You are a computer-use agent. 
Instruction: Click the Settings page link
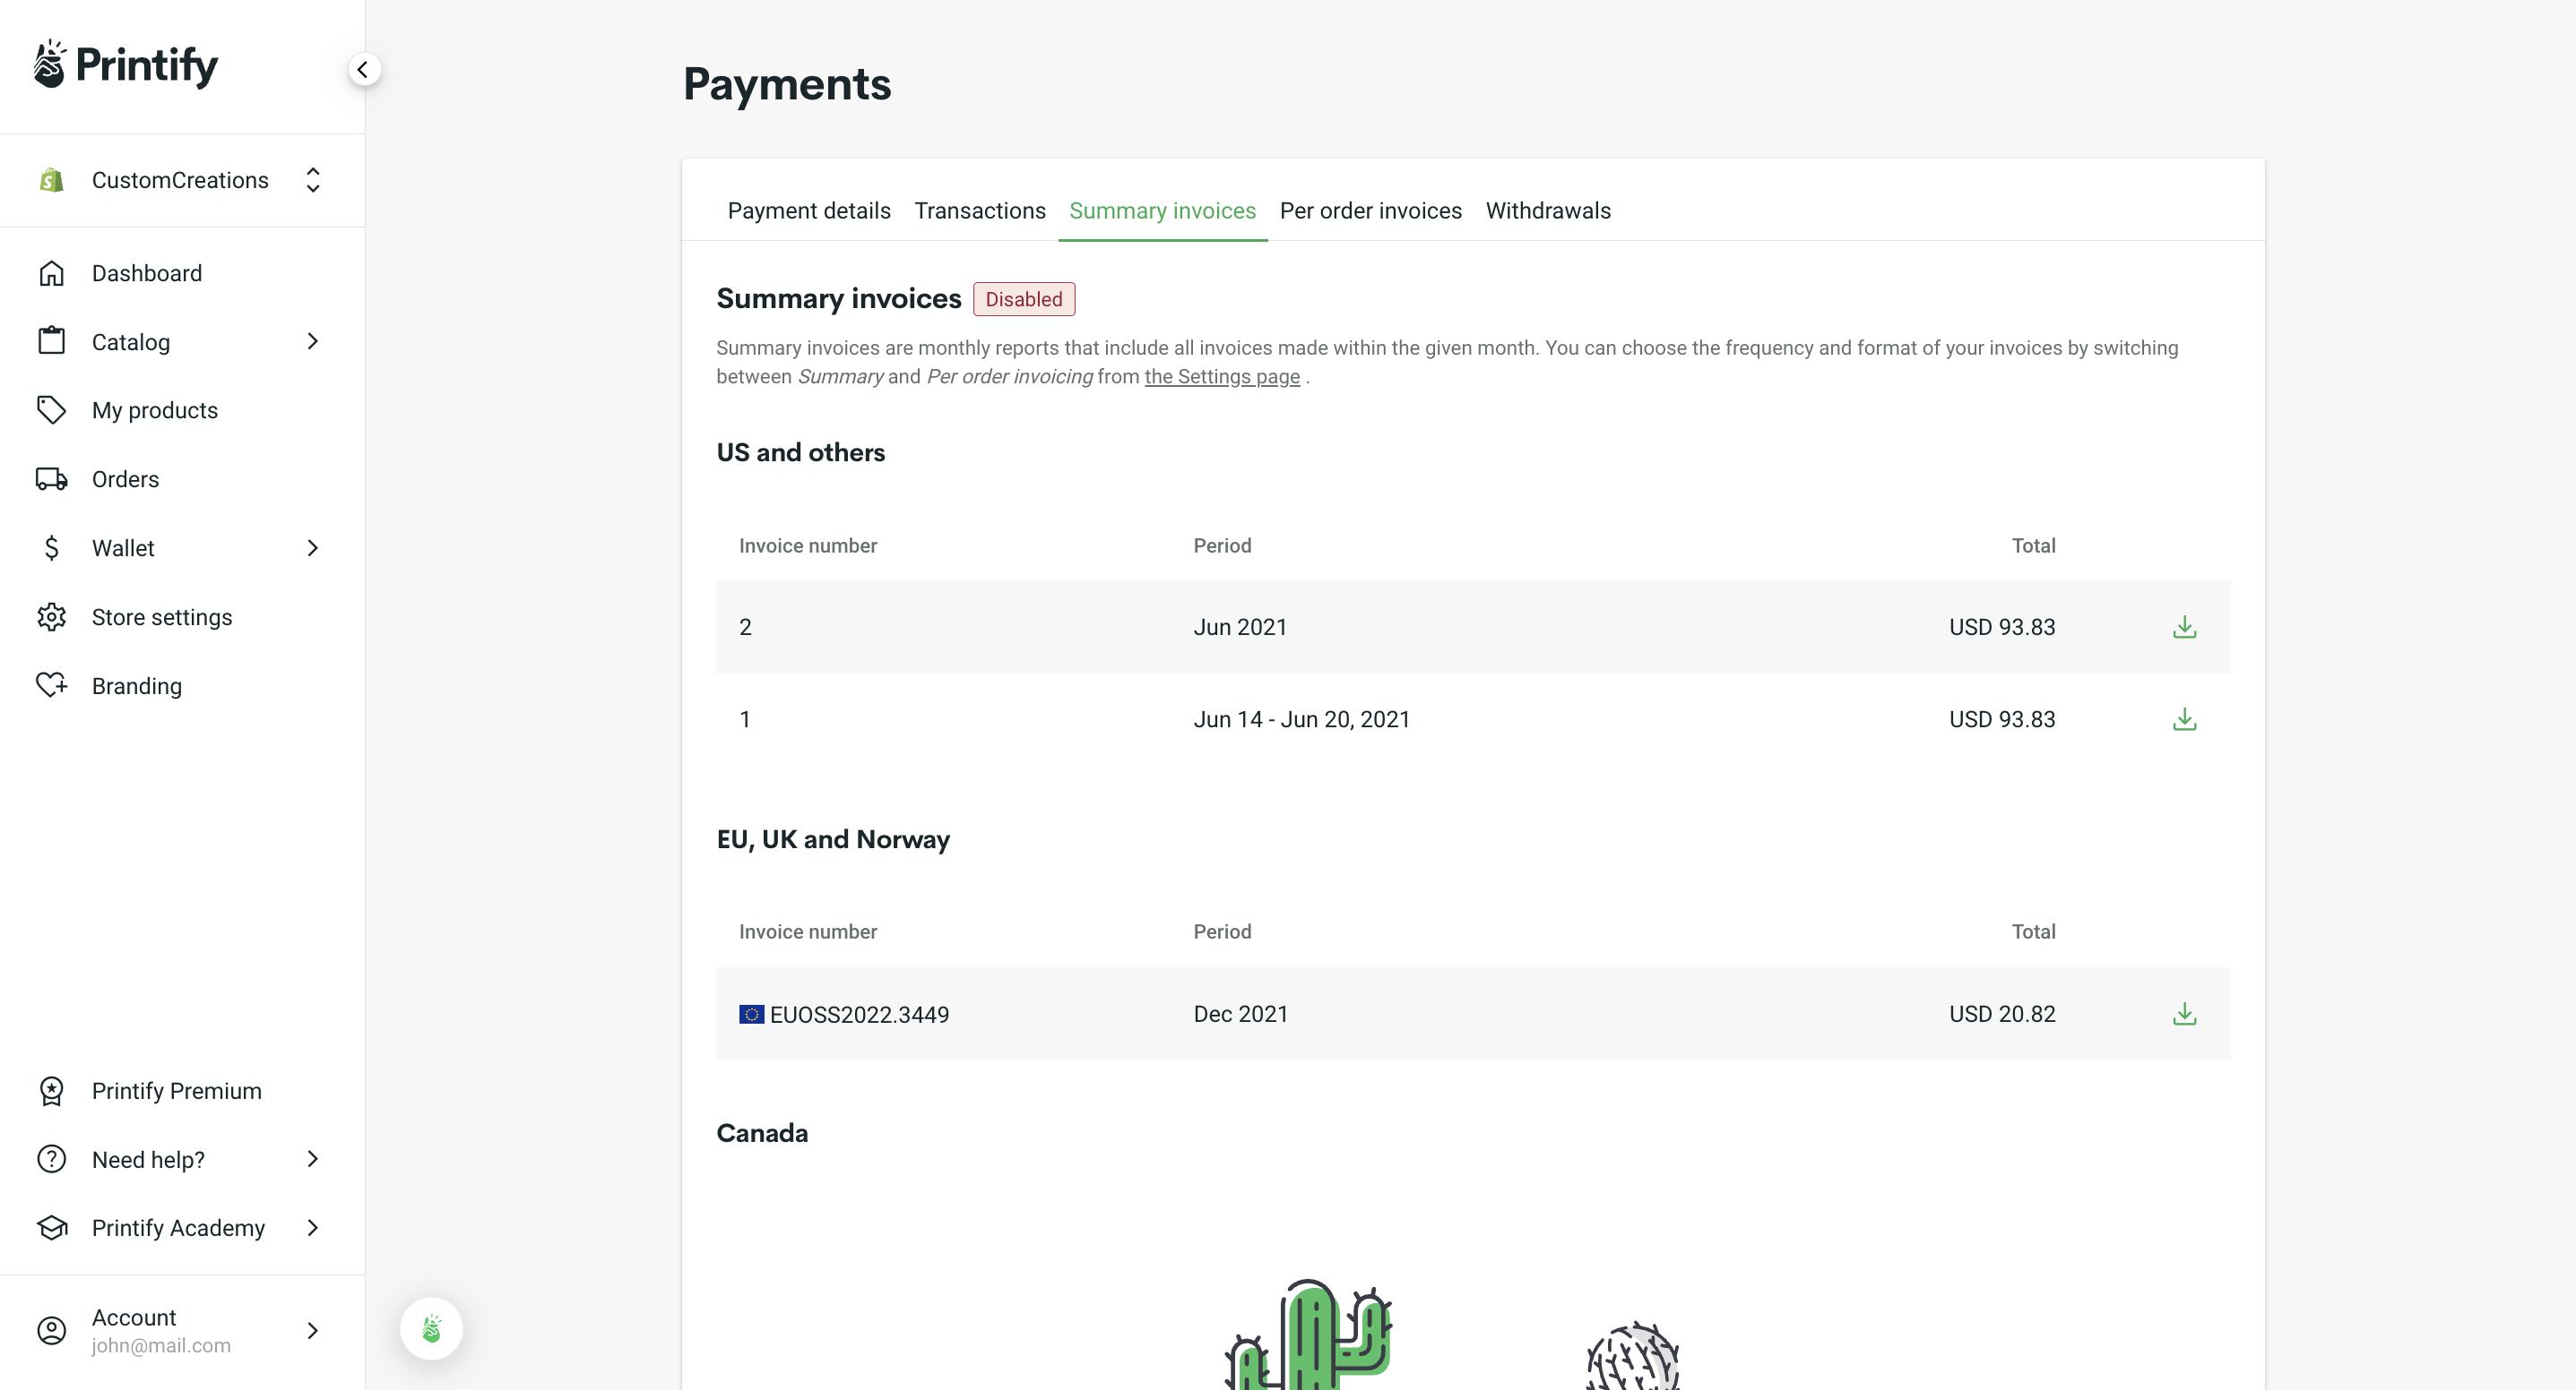[x=1221, y=377]
